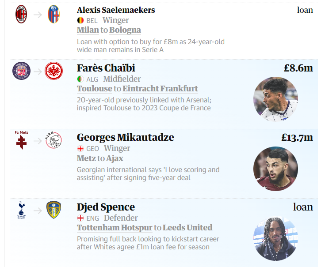Viewport: 321px width, 267px height.
Task: Click the AC Milan club crest
Action: [21, 14]
